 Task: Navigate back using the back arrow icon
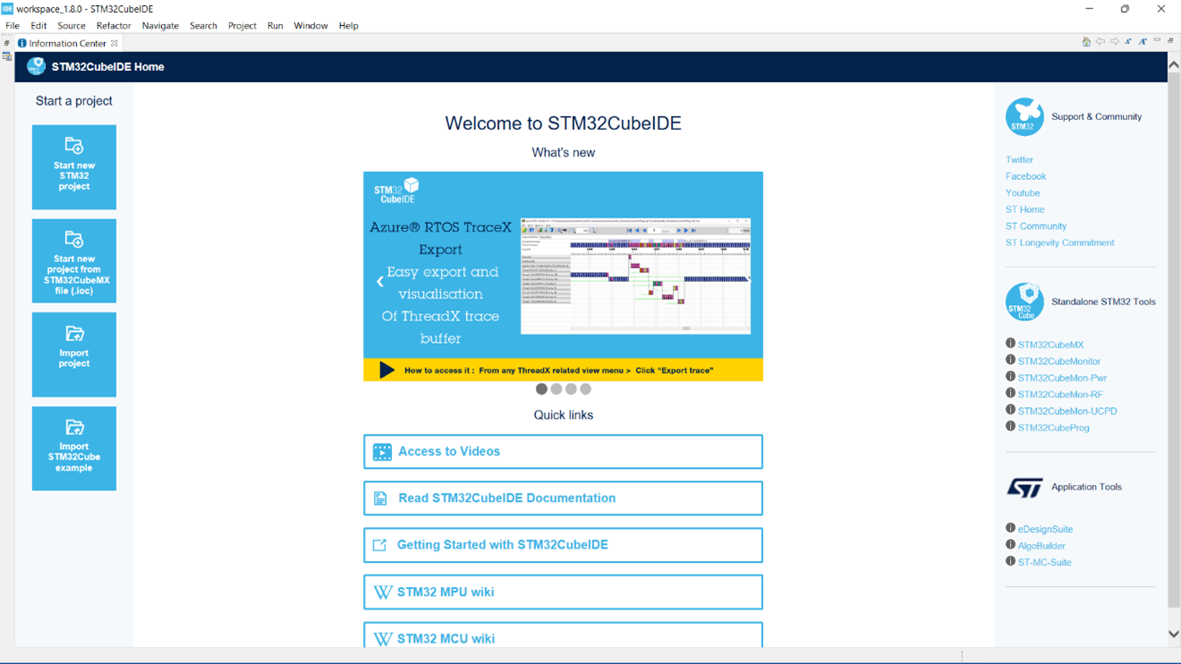coord(1100,41)
